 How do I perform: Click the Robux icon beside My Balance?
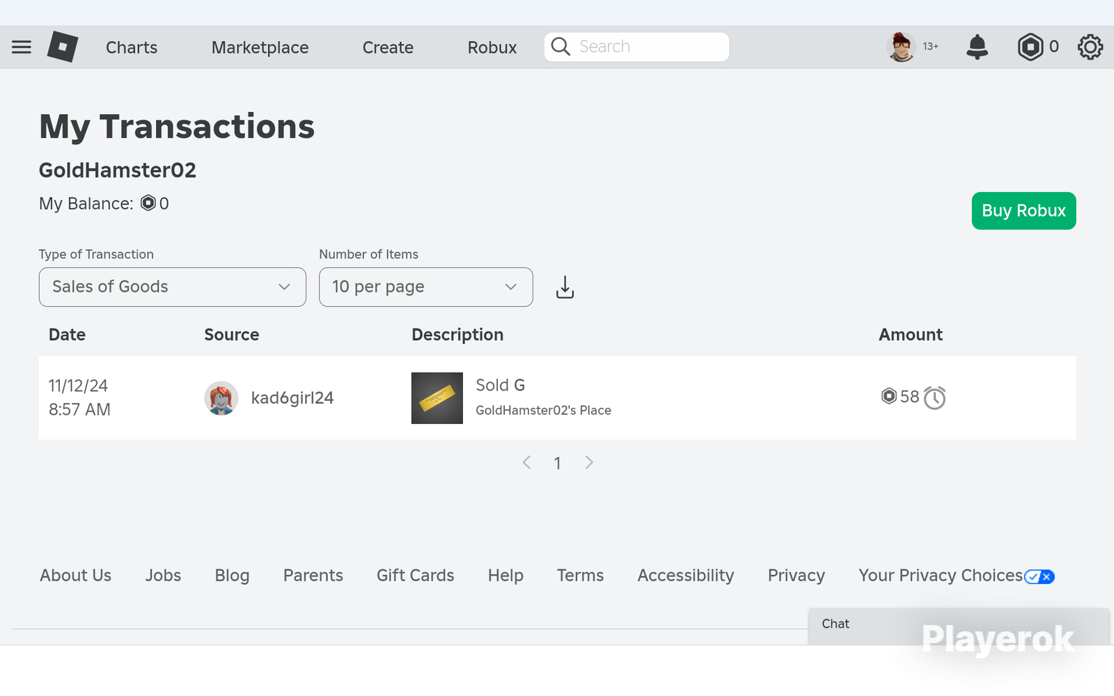148,203
